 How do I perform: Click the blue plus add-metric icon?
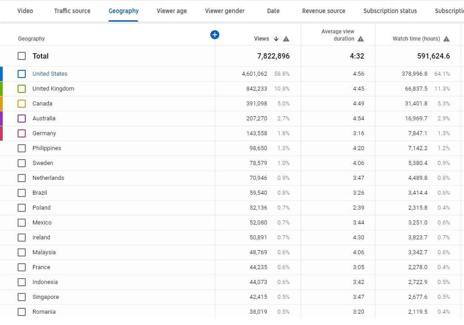click(x=215, y=35)
